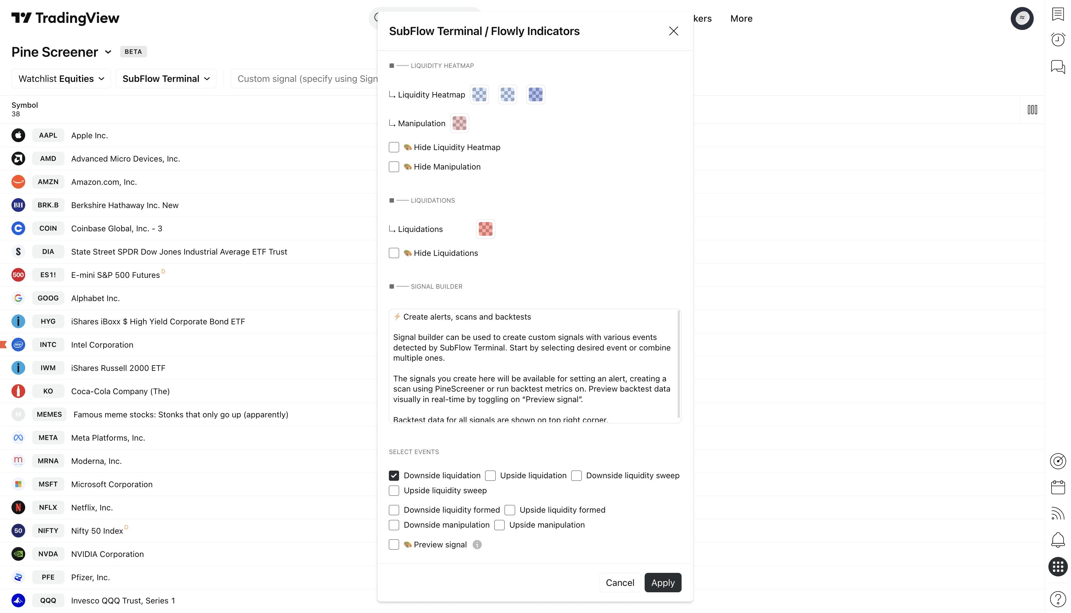Select the AAPL Apple Inc. row

click(x=89, y=136)
